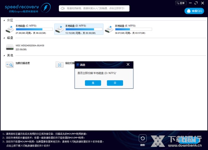
Task: Click 是 to confirm scanning disk D
Action: [93, 83]
